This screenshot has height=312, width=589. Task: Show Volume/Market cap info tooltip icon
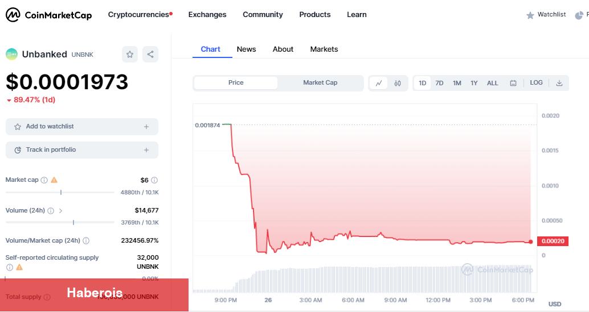86,240
